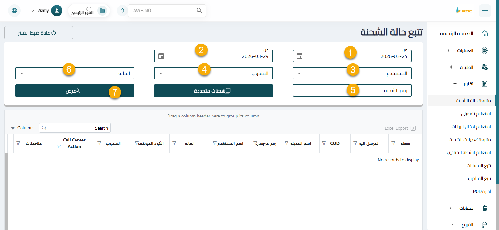Click the group-by column drop panel text
This screenshot has width=499, height=230.
tap(213, 116)
